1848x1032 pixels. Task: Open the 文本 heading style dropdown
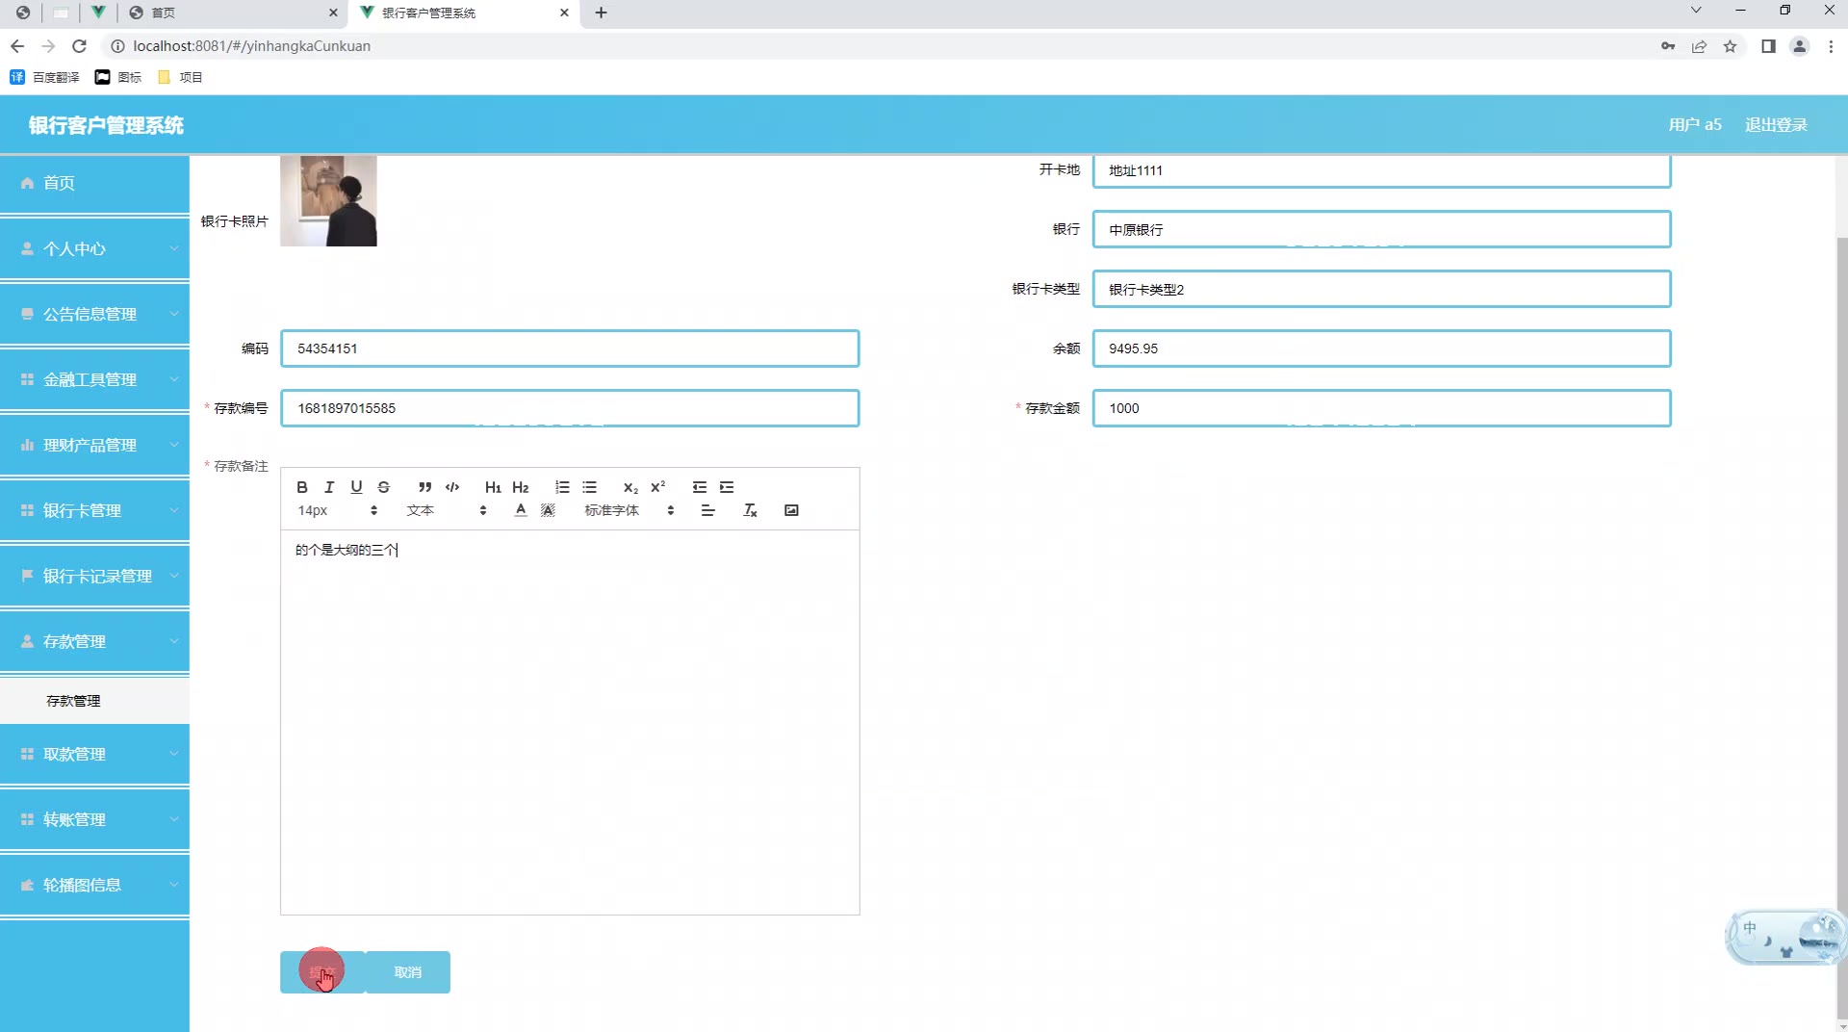tap(447, 510)
